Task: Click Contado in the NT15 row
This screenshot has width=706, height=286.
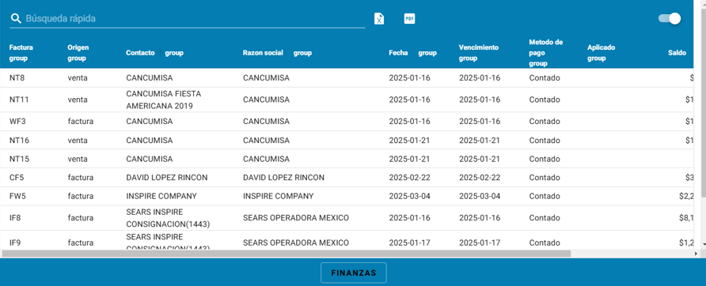Action: [x=545, y=159]
